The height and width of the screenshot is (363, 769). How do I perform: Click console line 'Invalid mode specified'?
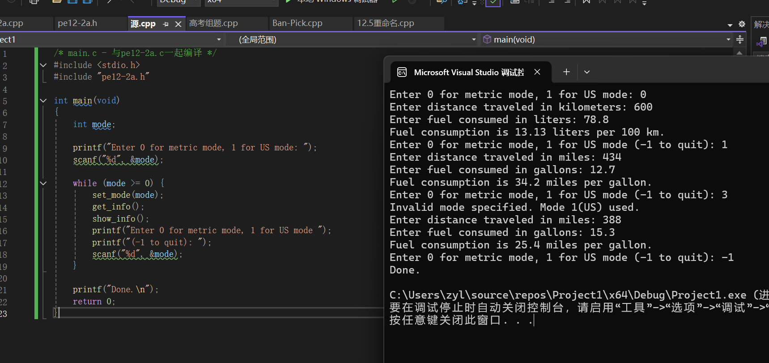(x=514, y=207)
